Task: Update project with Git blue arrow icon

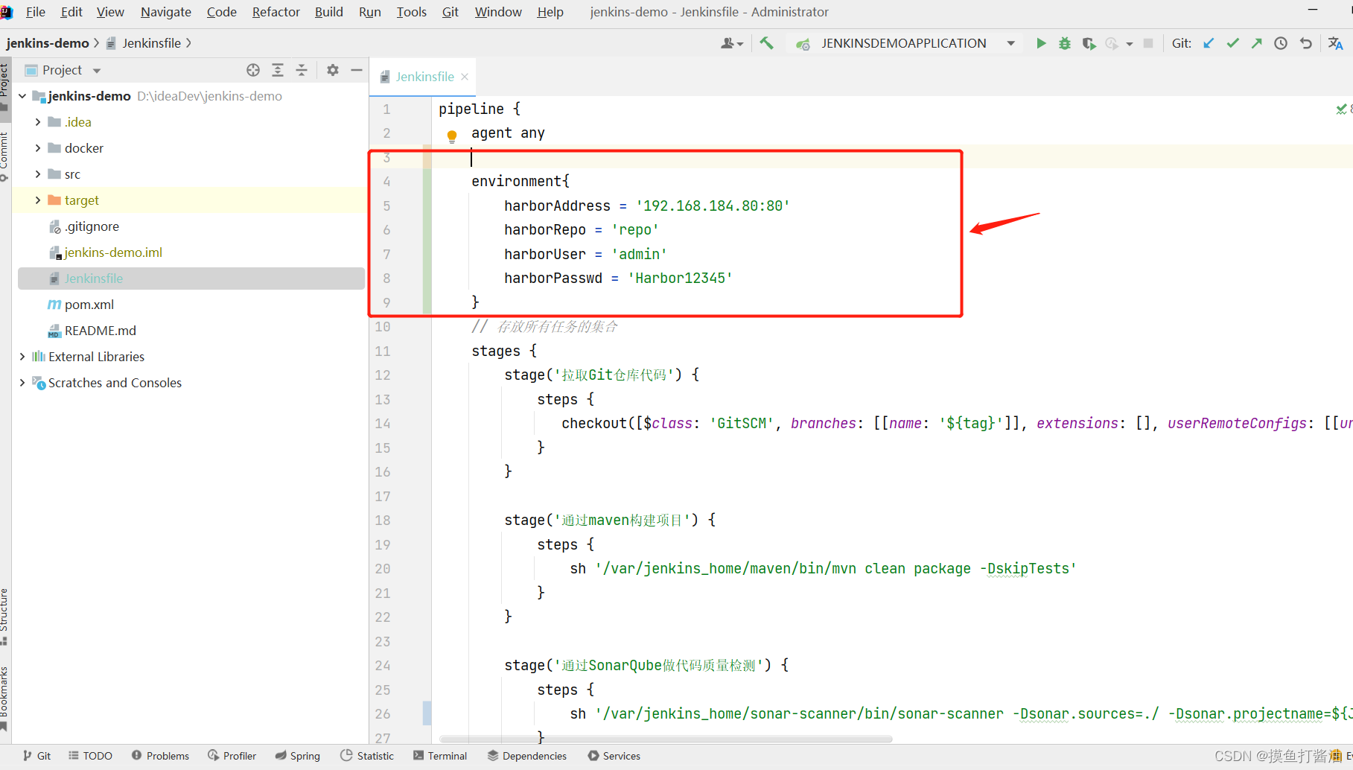Action: [x=1209, y=43]
